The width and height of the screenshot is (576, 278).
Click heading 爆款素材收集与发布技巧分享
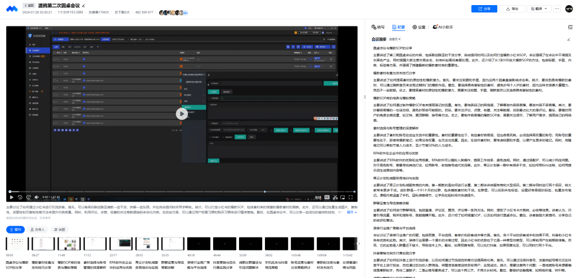(394, 73)
